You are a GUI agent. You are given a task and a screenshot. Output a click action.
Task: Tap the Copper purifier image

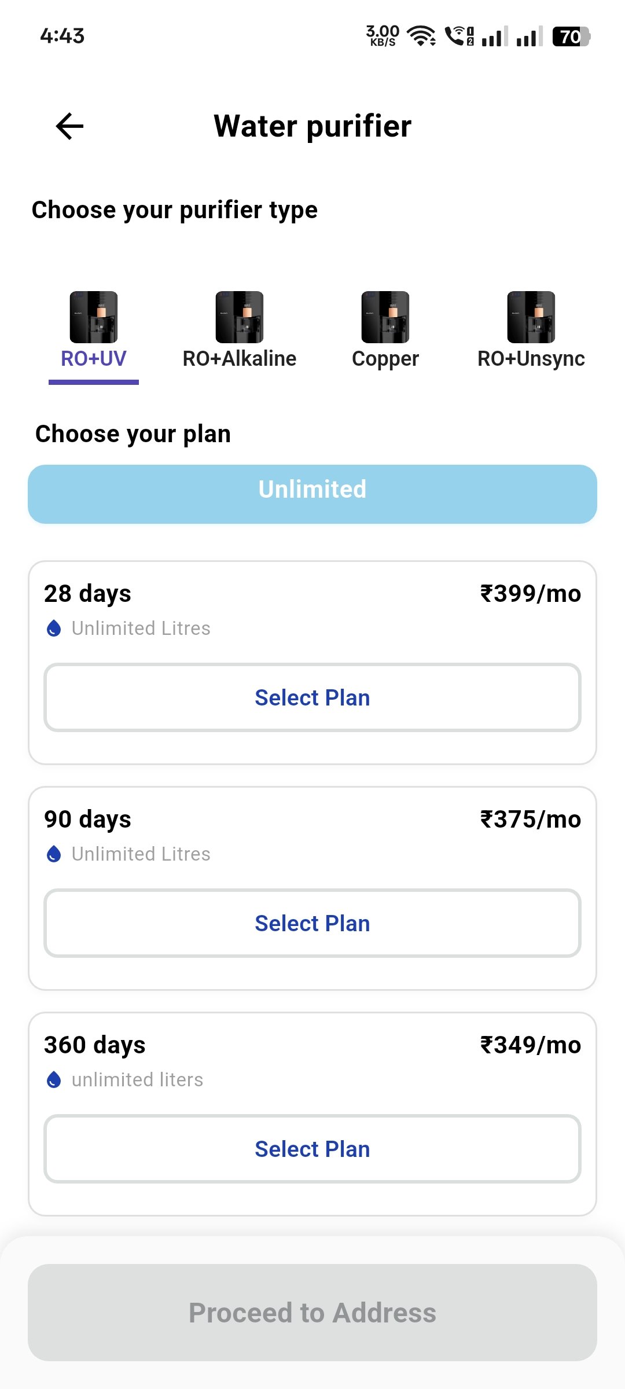[385, 317]
